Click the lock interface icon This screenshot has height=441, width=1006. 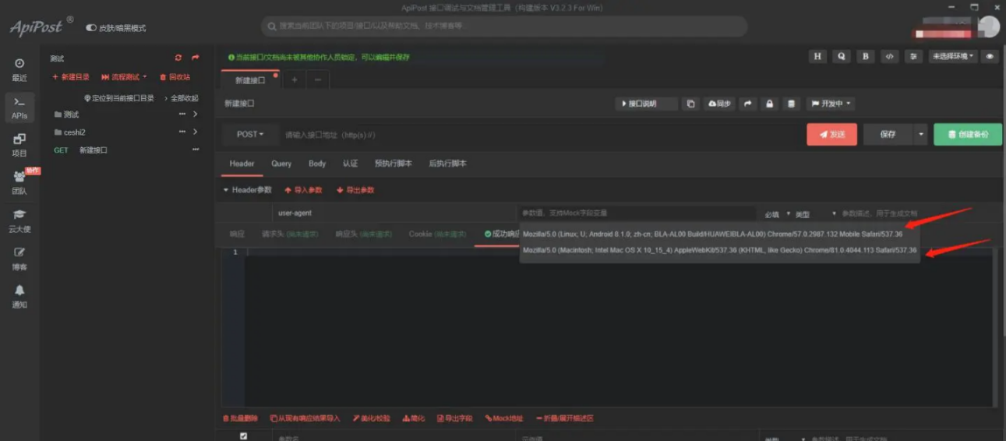point(770,104)
